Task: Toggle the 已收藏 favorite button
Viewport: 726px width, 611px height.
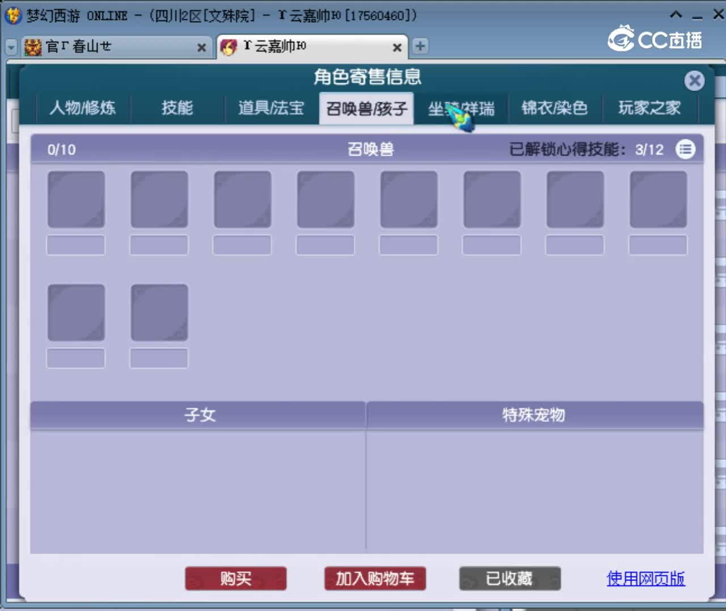Action: [509, 579]
